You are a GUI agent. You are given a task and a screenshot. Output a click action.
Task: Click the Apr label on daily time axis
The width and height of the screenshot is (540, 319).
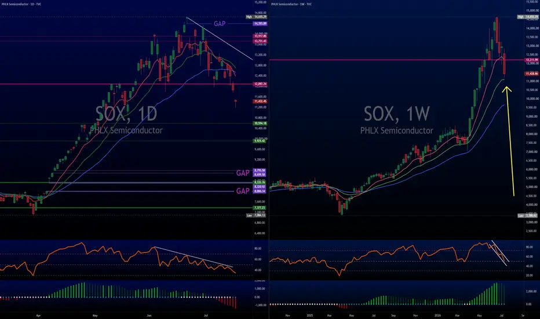38,315
